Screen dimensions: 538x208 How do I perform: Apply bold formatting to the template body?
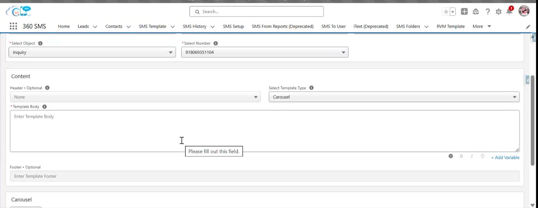pos(461,156)
